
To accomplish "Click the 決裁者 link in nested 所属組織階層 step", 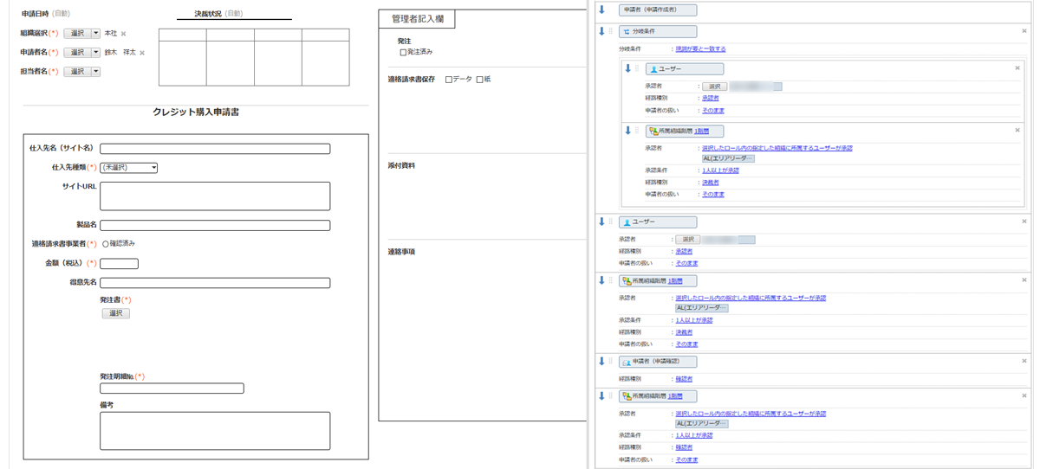I will [710, 183].
